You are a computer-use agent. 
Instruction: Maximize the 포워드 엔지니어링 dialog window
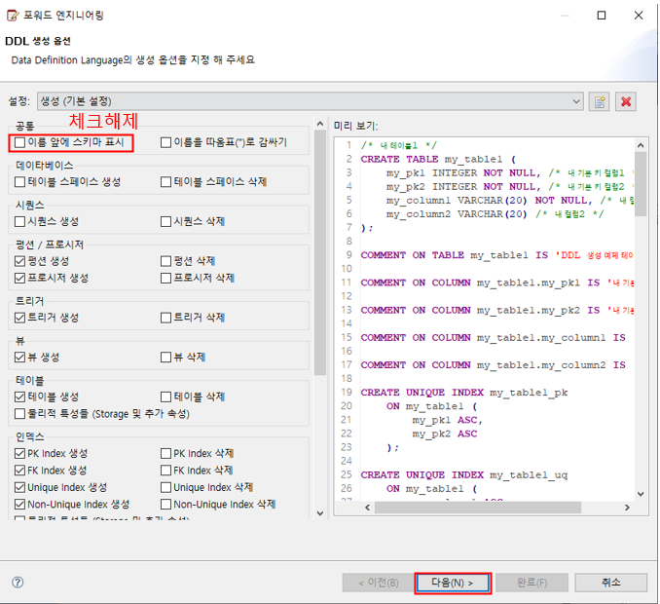click(x=602, y=16)
